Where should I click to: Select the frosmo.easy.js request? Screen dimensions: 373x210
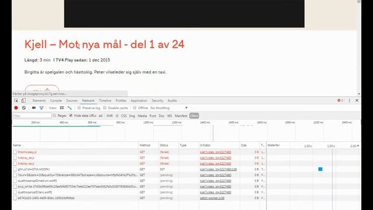pos(27,152)
